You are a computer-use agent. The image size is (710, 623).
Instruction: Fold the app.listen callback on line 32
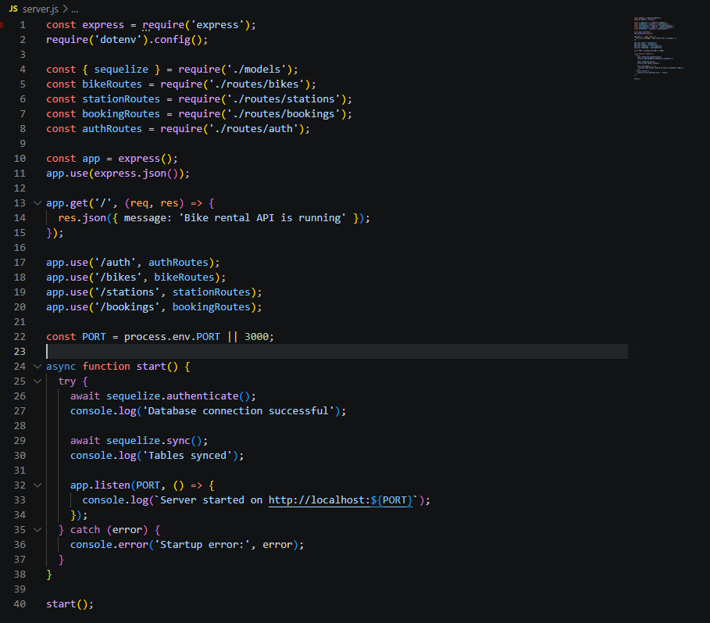(37, 485)
